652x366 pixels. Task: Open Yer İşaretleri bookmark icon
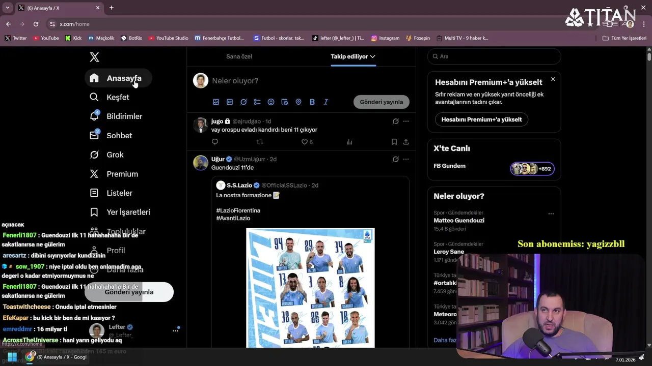94,212
